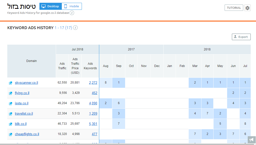
Task: Open issta.co.il external link icon
Action: (11, 103)
